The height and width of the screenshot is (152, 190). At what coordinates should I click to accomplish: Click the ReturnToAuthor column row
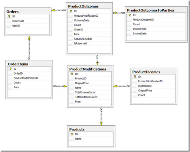click(89, 39)
